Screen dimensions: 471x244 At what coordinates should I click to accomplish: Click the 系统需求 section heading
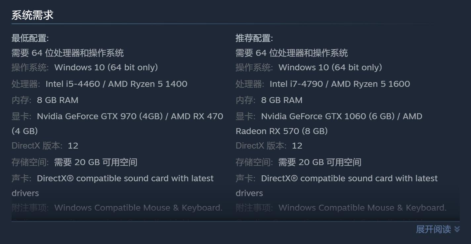pos(32,15)
